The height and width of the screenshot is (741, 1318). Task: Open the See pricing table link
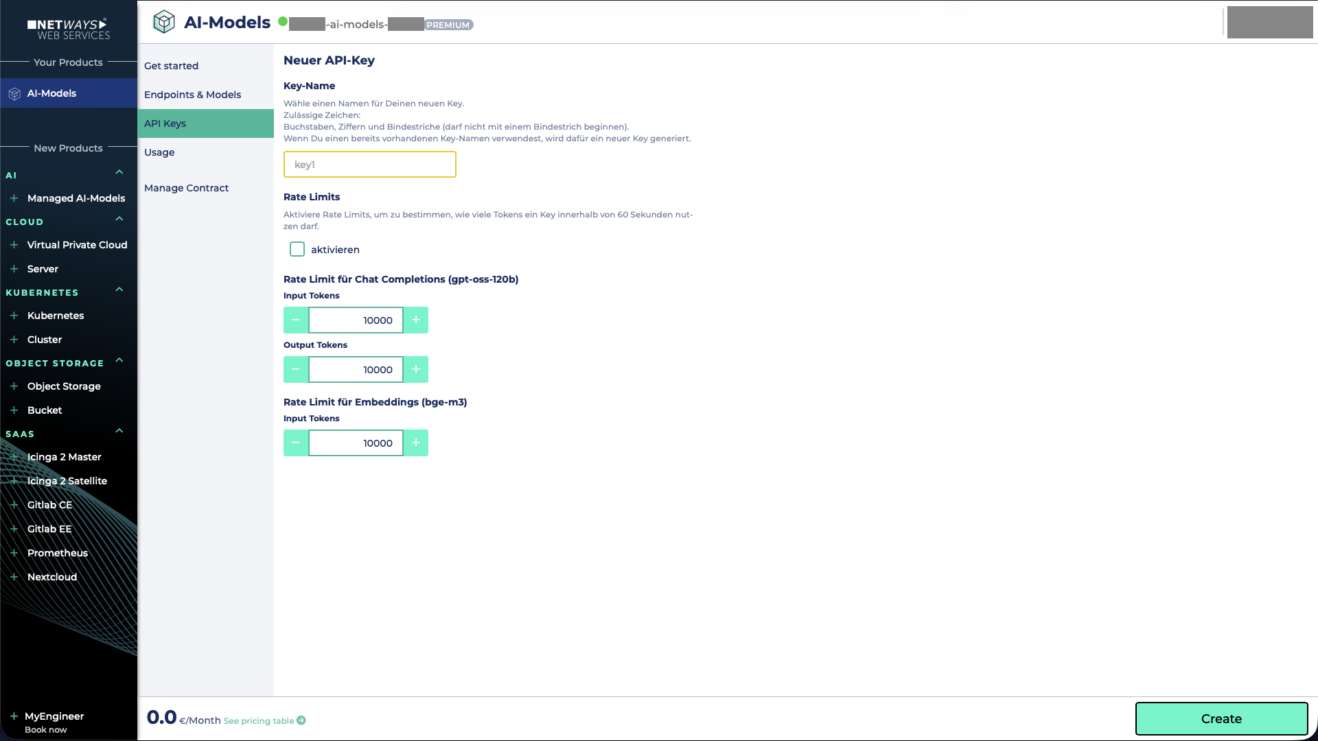(259, 721)
